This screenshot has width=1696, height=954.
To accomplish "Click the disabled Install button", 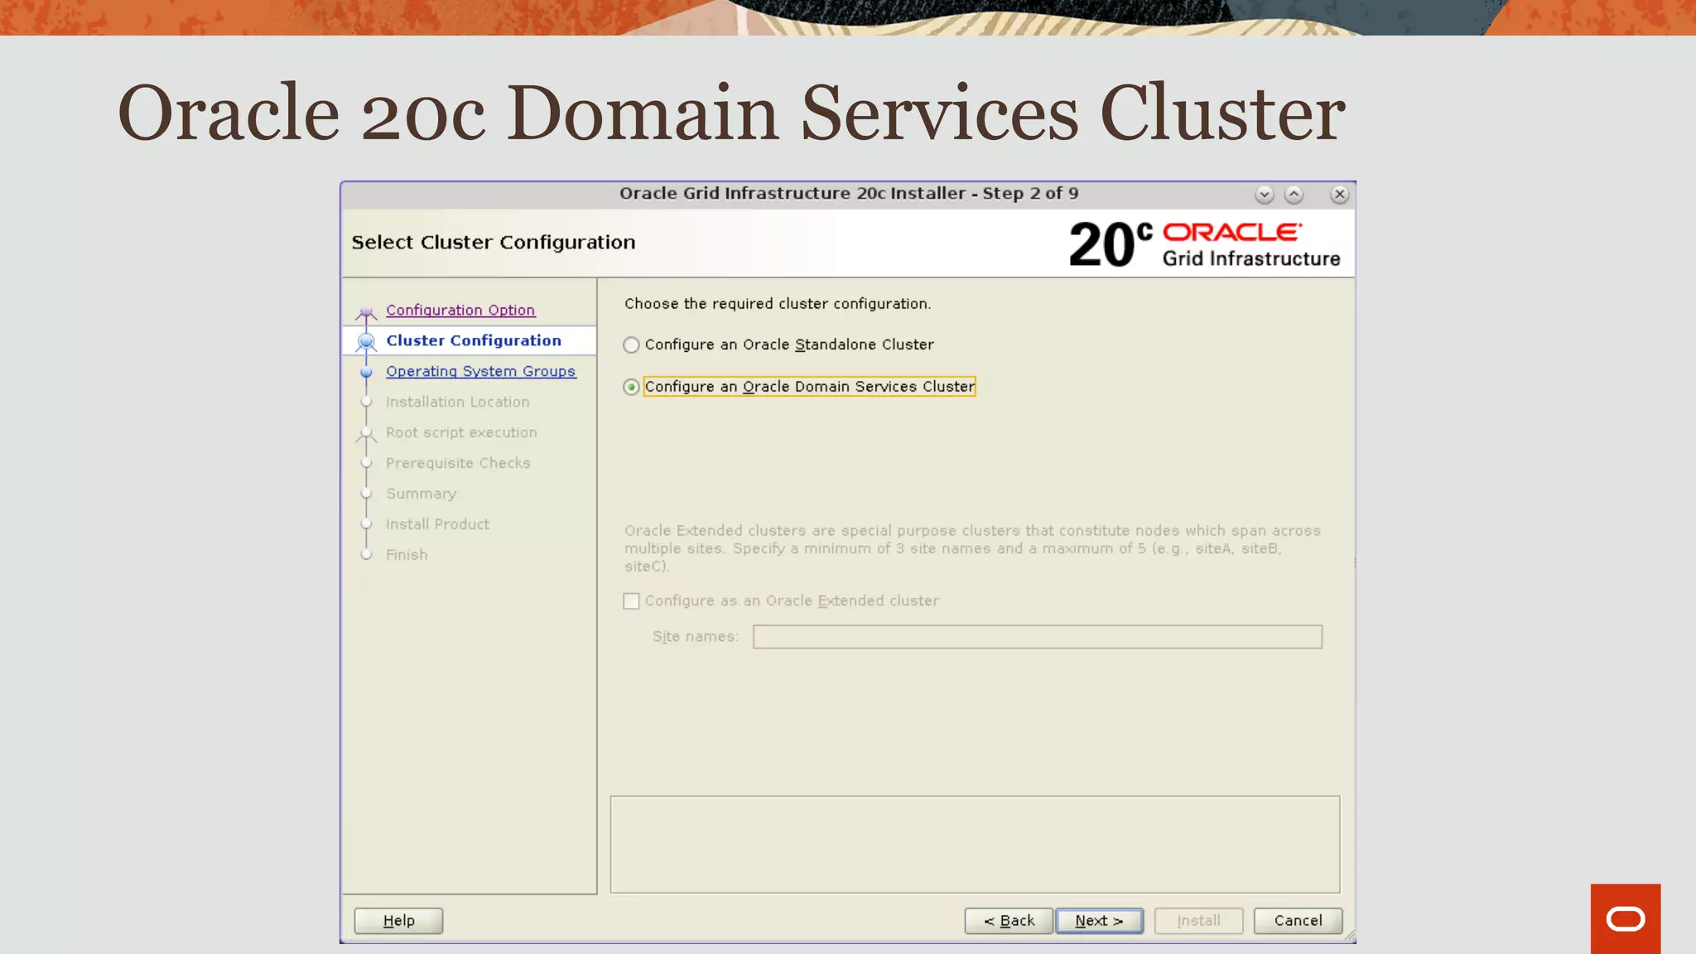I will (x=1198, y=921).
